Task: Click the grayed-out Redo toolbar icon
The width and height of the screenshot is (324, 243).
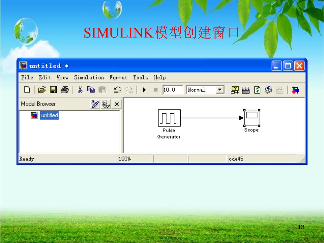Action: (x=129, y=90)
